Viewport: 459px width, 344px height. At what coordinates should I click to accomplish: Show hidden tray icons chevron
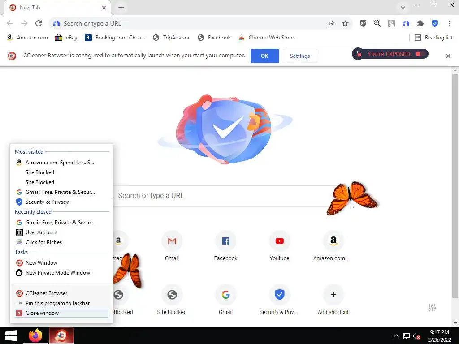396,336
